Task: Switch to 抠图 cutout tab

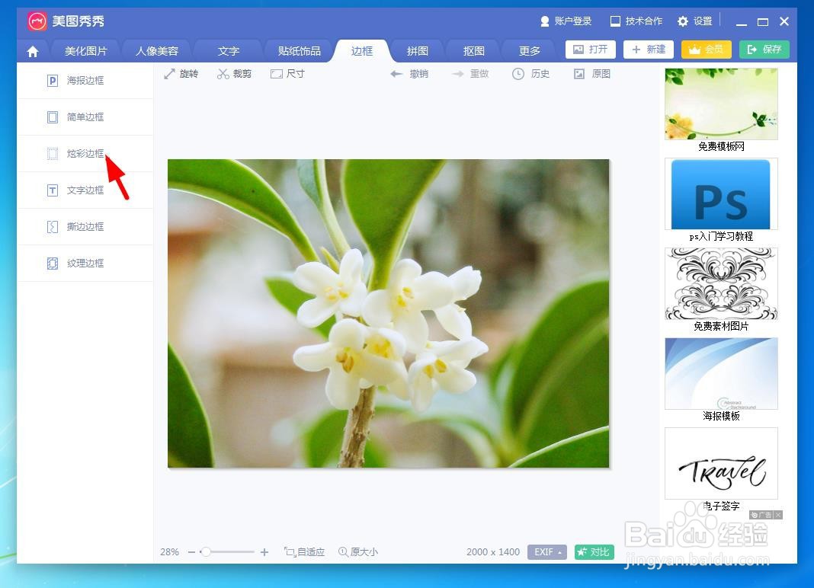Action: pyautogui.click(x=473, y=51)
